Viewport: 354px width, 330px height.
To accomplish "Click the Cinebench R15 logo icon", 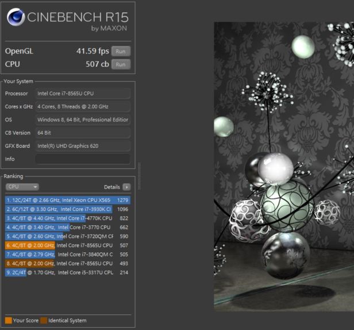I will tap(16, 18).
